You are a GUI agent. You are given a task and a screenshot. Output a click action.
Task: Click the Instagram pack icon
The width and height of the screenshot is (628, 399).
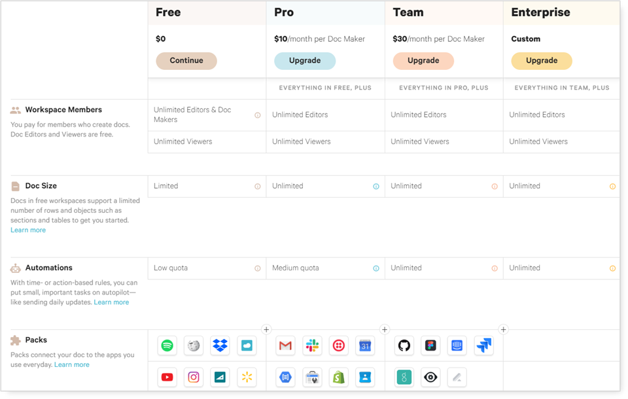pos(194,377)
